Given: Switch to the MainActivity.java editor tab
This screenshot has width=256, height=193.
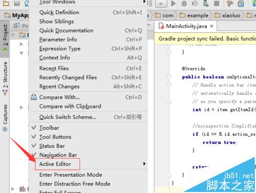Looking at the screenshot, I should click(x=186, y=26).
